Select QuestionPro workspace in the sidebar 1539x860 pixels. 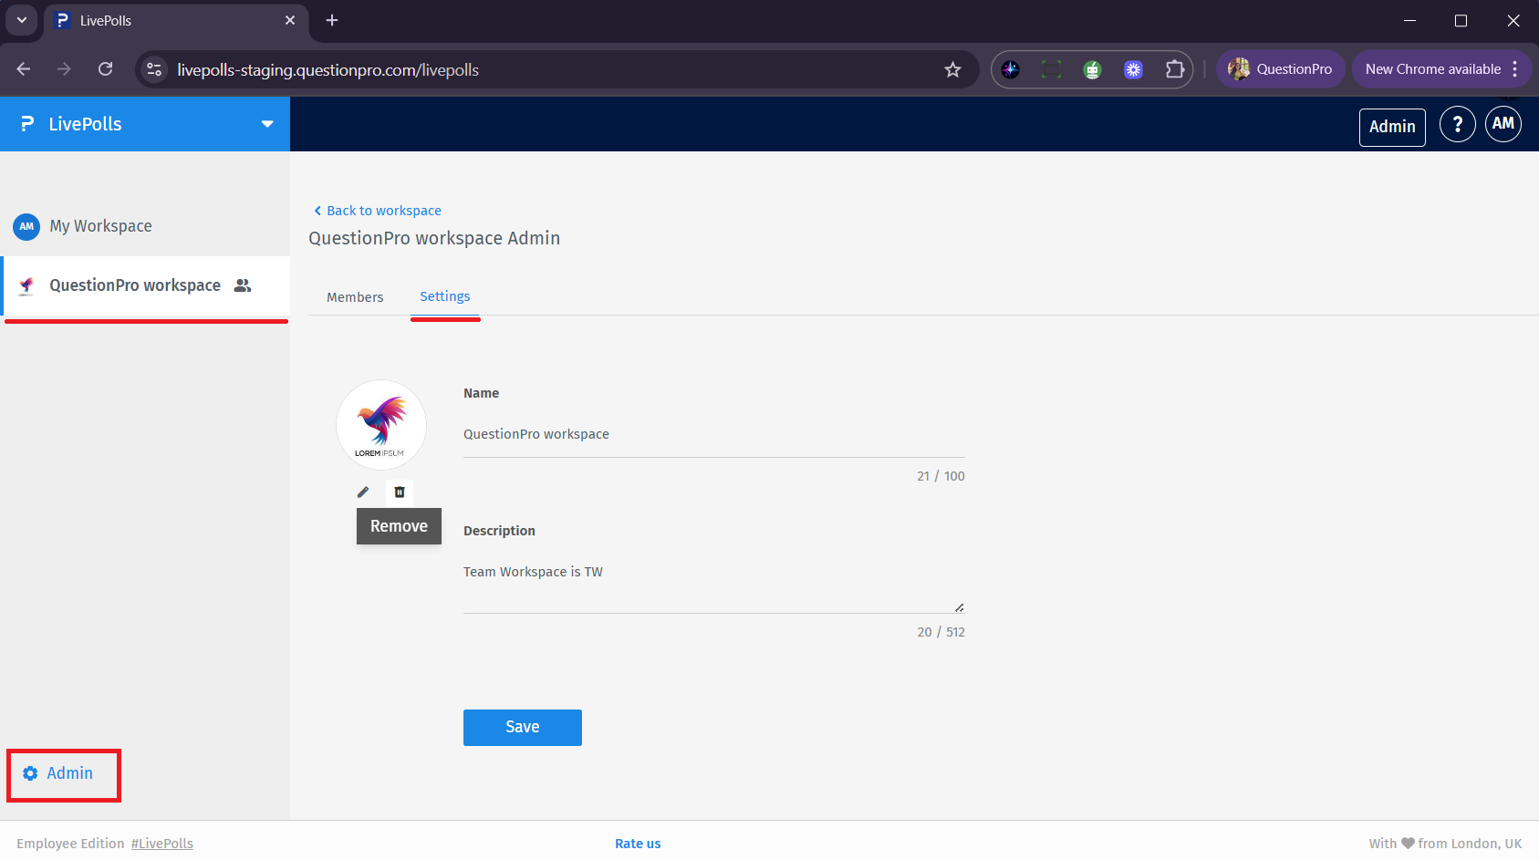click(x=145, y=285)
